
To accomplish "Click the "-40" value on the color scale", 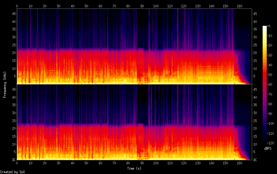I will pyautogui.click(x=269, y=65).
